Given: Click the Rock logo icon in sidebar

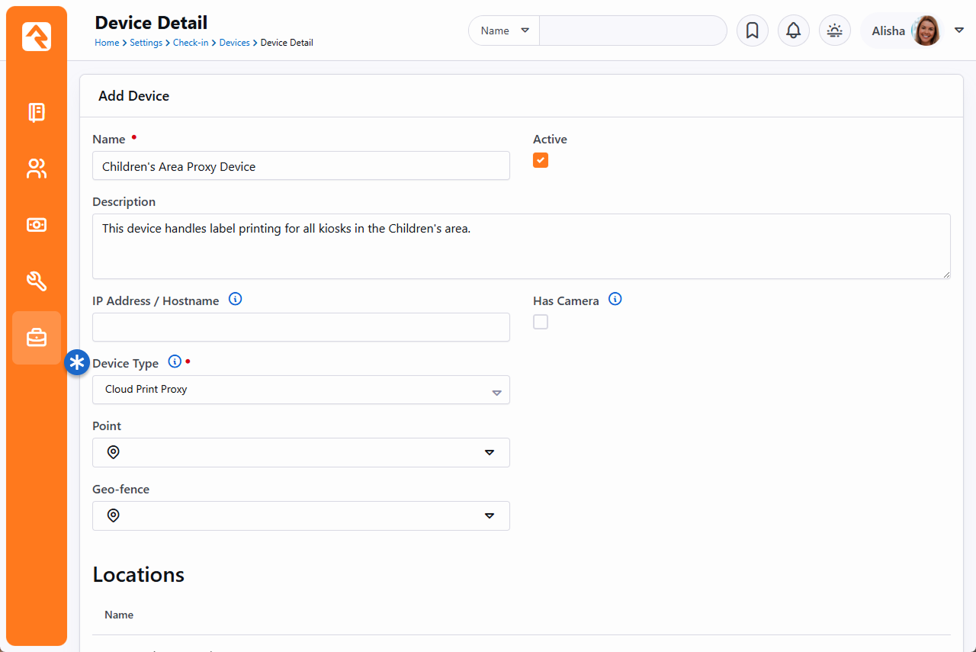Looking at the screenshot, I should coord(37,37).
